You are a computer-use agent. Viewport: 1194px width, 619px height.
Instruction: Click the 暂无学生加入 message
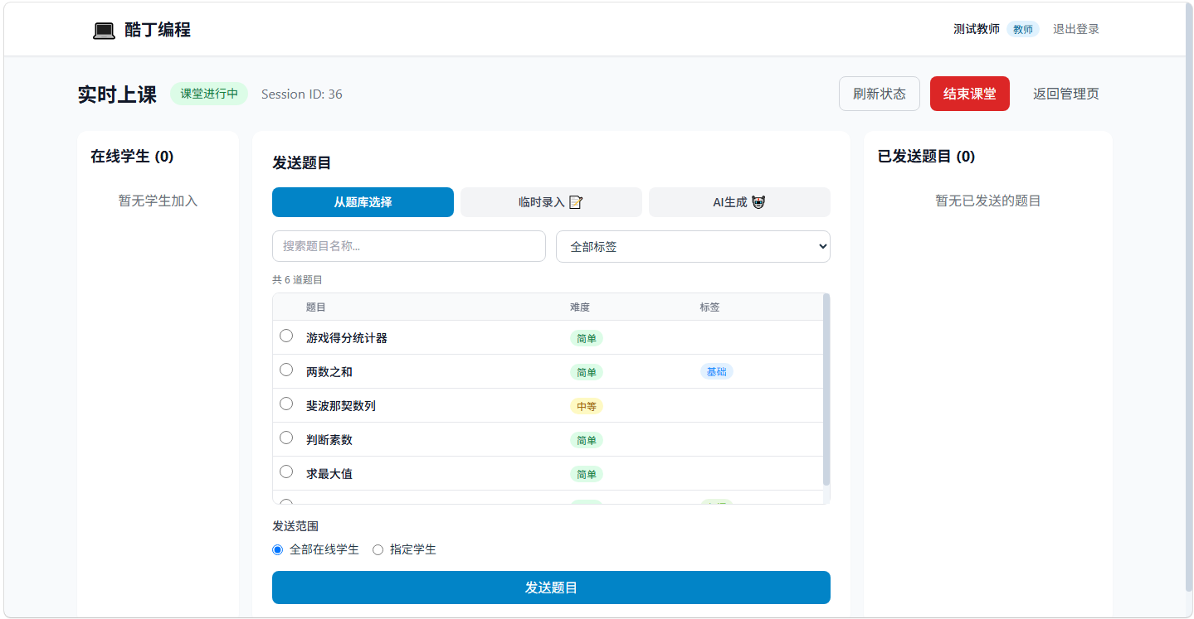(158, 201)
